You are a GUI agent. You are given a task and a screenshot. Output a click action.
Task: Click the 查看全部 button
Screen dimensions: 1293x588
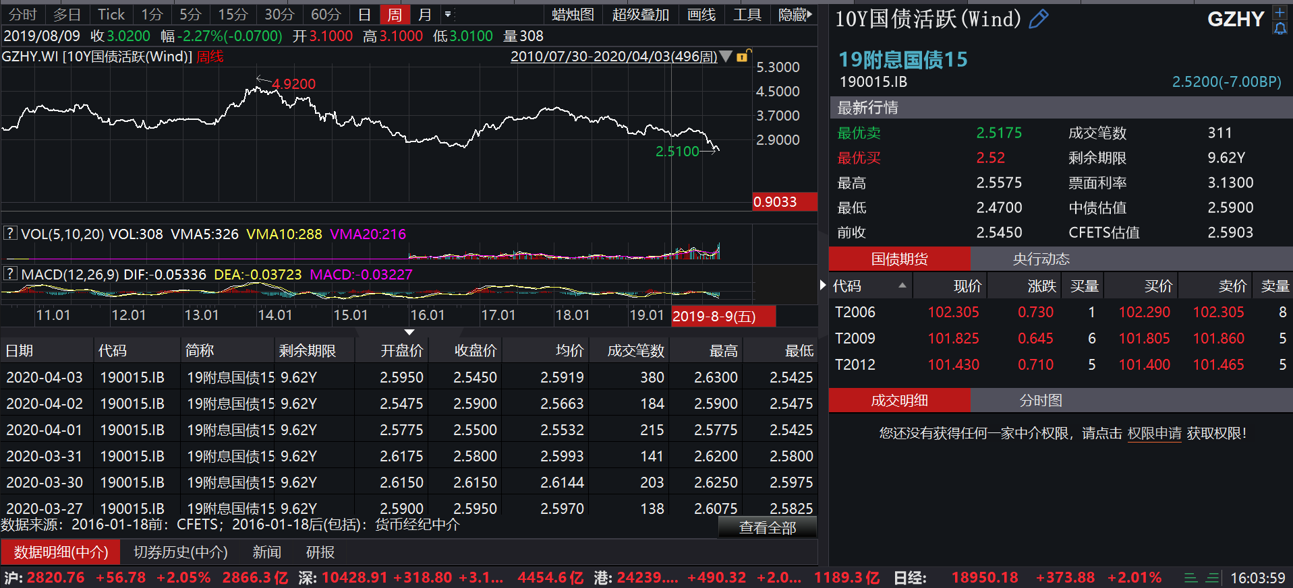tap(768, 527)
